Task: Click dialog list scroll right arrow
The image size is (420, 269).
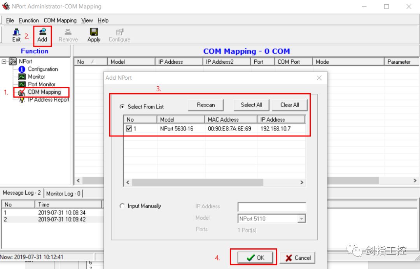Action: pos(302,182)
